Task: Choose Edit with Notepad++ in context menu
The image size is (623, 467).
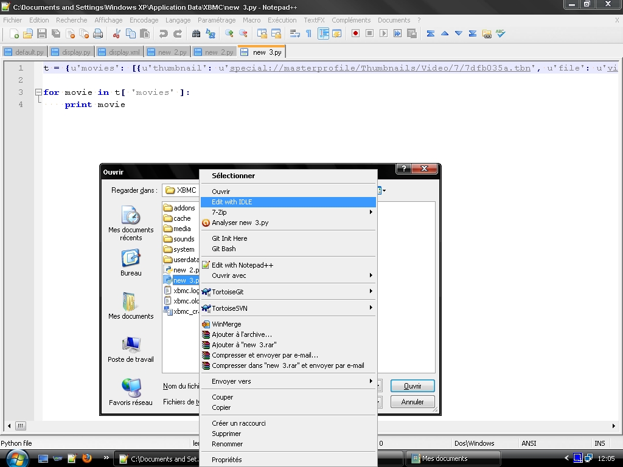Action: pos(288,265)
